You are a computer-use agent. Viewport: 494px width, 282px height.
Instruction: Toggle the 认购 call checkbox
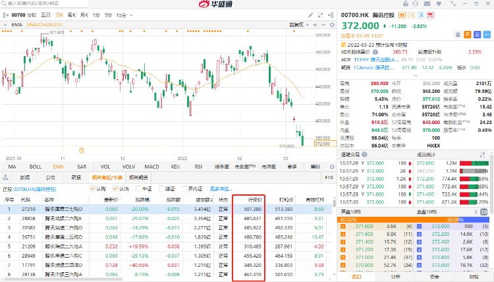pyautogui.click(x=93, y=188)
